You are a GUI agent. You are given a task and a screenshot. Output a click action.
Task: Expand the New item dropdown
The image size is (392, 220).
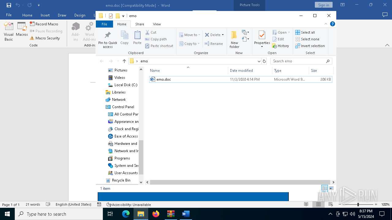[245, 32]
